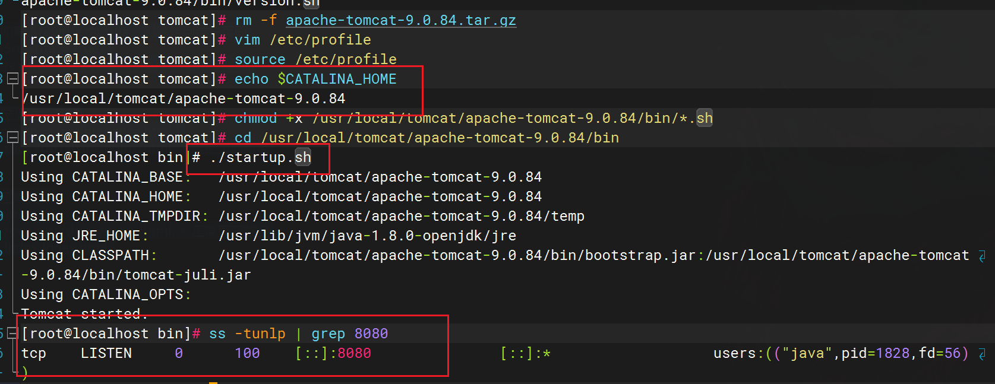Click the source /etc/profile command
This screenshot has width=995, height=384.
click(315, 59)
